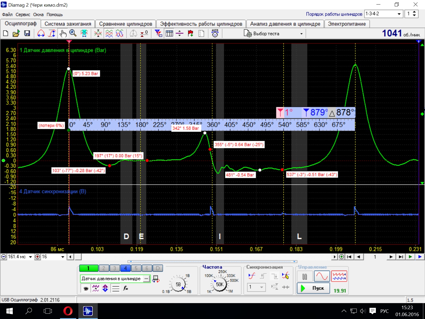Click the crossed waveforms compress icon

98,33
